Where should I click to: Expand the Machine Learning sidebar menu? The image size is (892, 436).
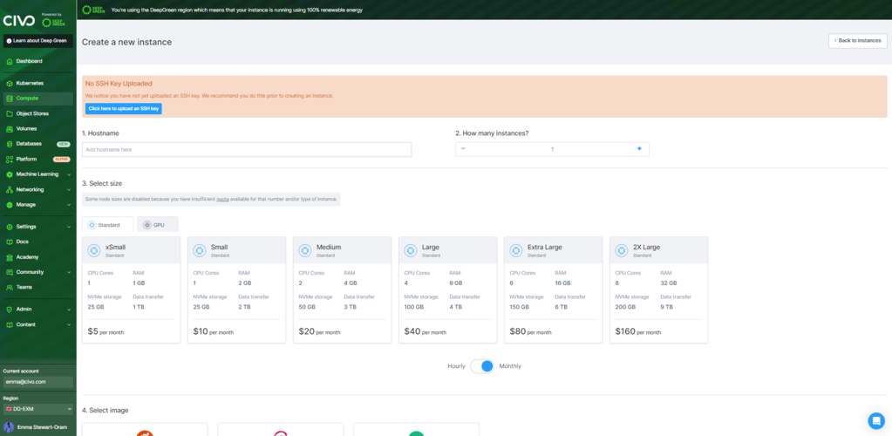coord(38,174)
